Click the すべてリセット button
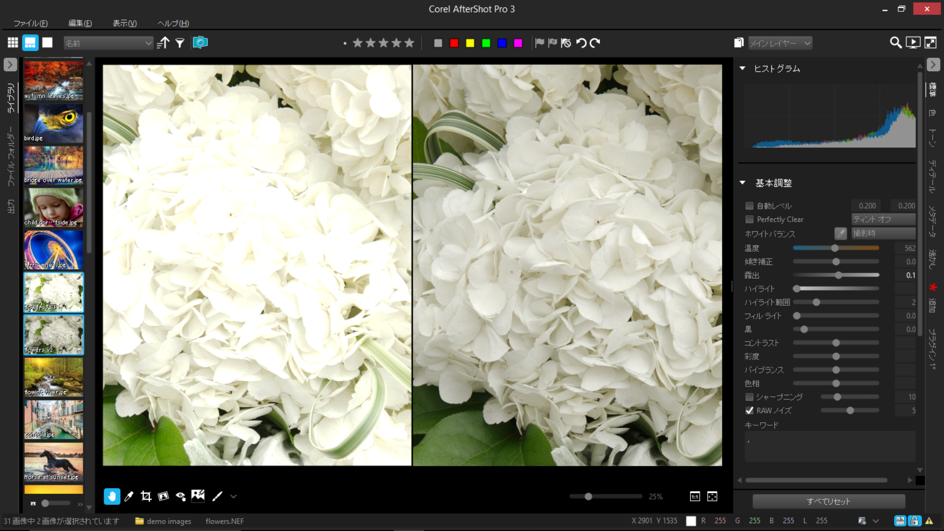 (828, 501)
